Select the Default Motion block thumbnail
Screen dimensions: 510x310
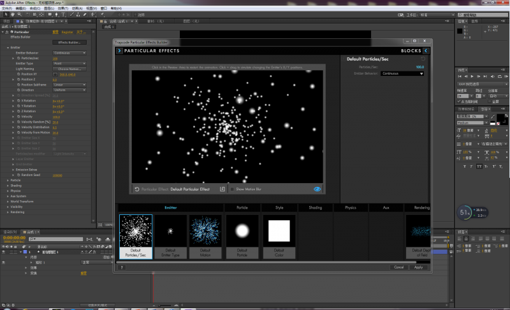[205, 237]
